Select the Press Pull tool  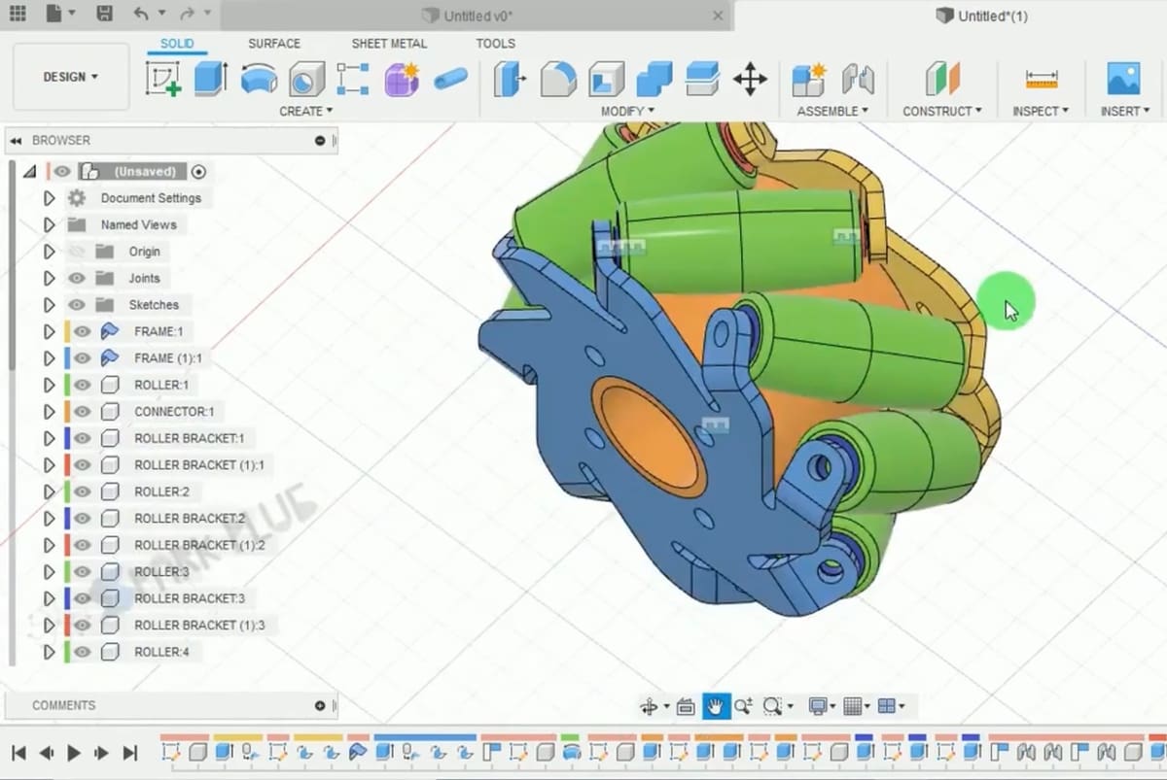510,79
